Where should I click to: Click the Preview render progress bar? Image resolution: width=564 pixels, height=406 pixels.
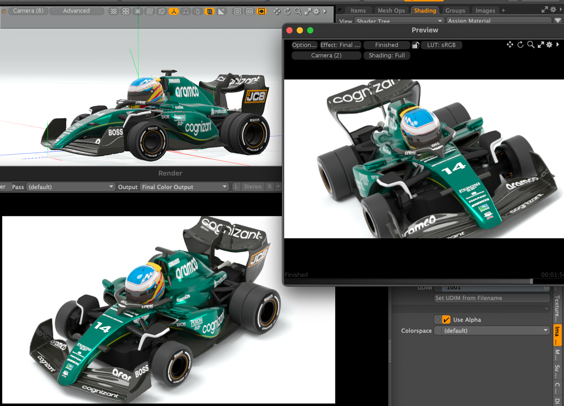point(408,281)
